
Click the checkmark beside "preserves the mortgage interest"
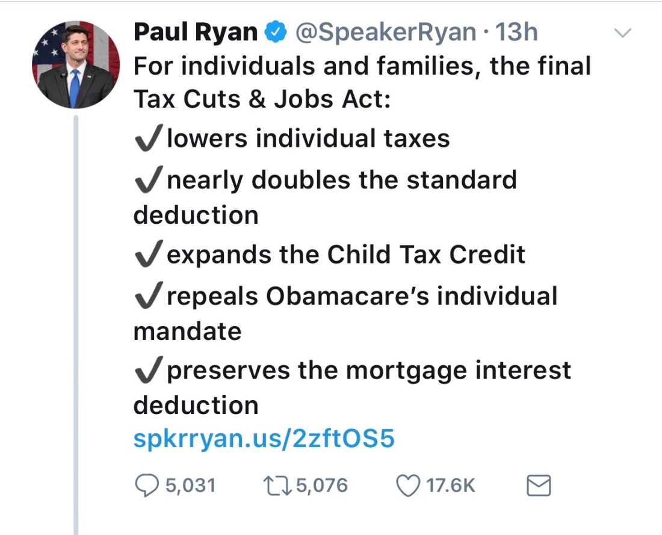coord(148,370)
